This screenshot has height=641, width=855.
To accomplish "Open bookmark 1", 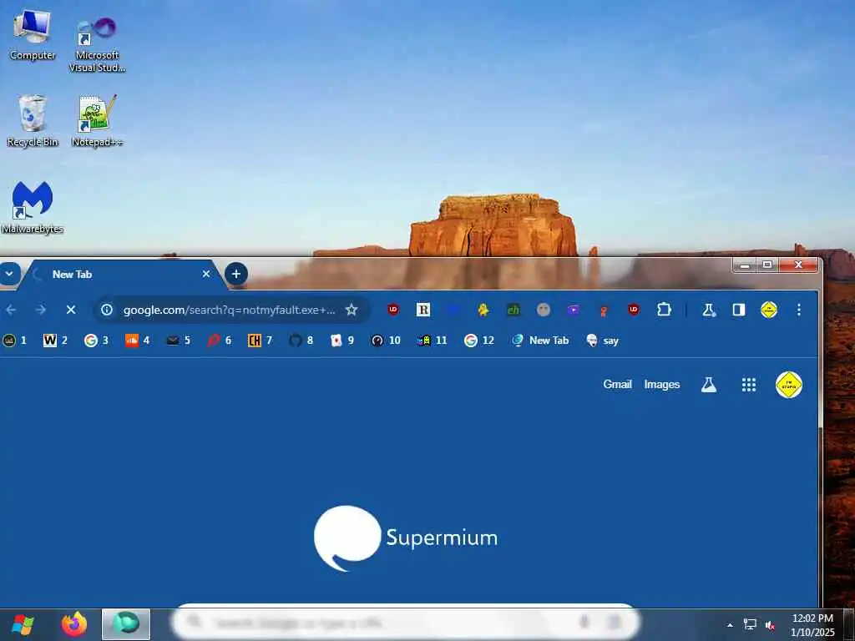I will pyautogui.click(x=15, y=341).
